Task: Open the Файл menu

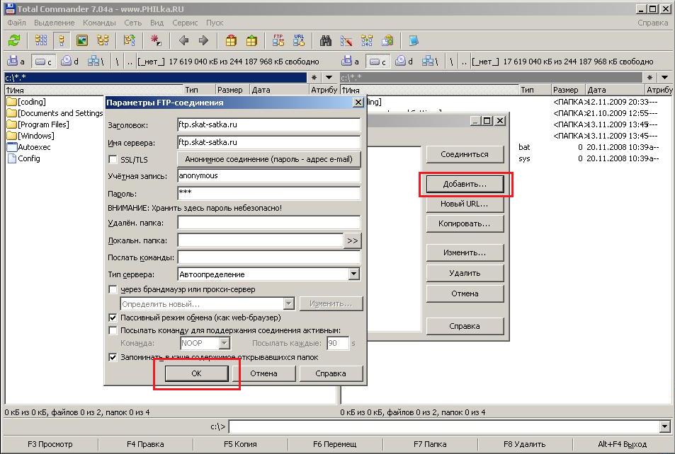Action: pos(16,23)
